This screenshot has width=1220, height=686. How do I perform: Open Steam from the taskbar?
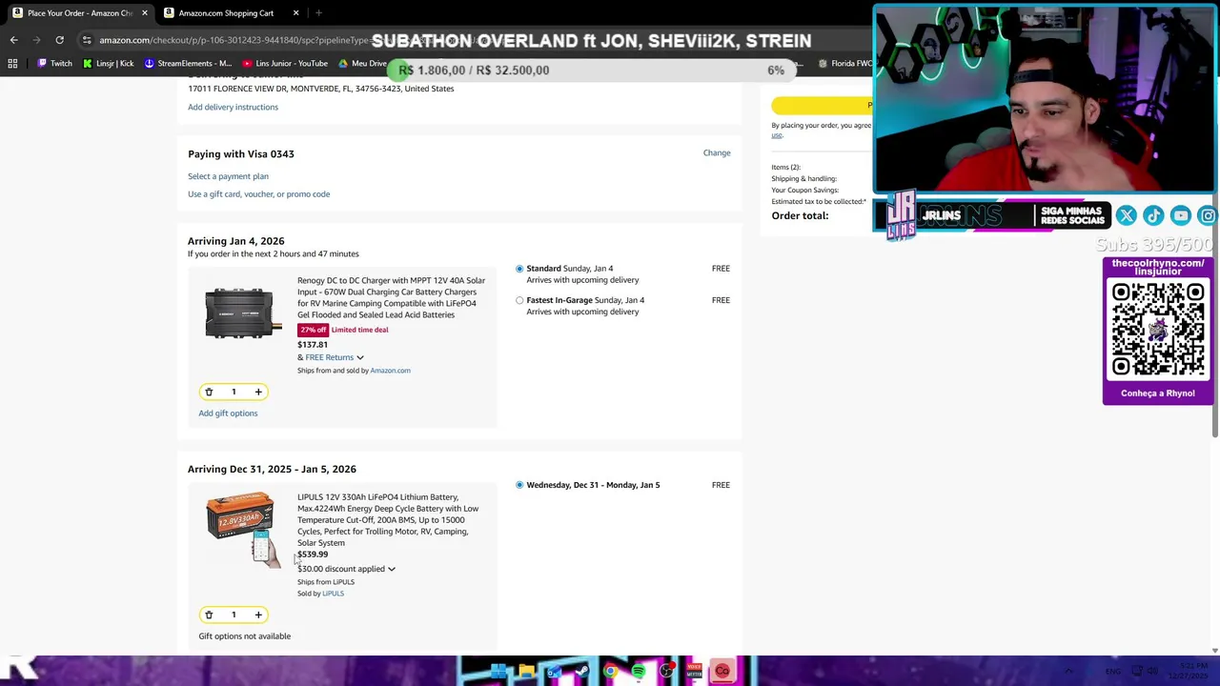pyautogui.click(x=582, y=672)
